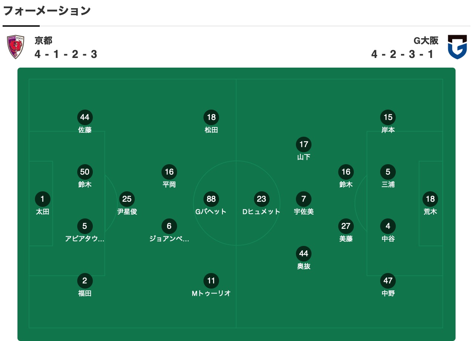473x341 pixels.
Task: Click Kyoto number 6 ジョアンペ marker
Action: [x=169, y=226]
